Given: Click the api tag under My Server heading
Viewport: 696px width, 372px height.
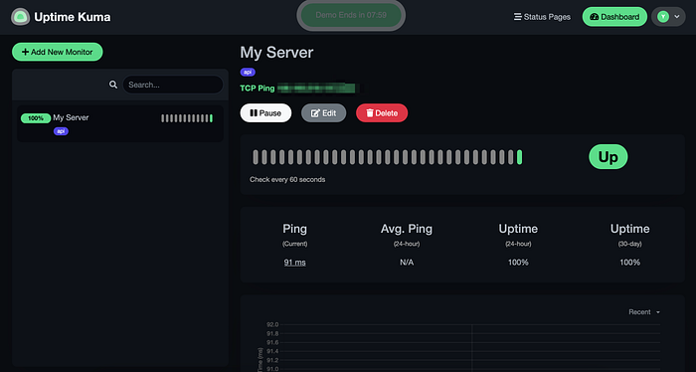Looking at the screenshot, I should tap(248, 72).
